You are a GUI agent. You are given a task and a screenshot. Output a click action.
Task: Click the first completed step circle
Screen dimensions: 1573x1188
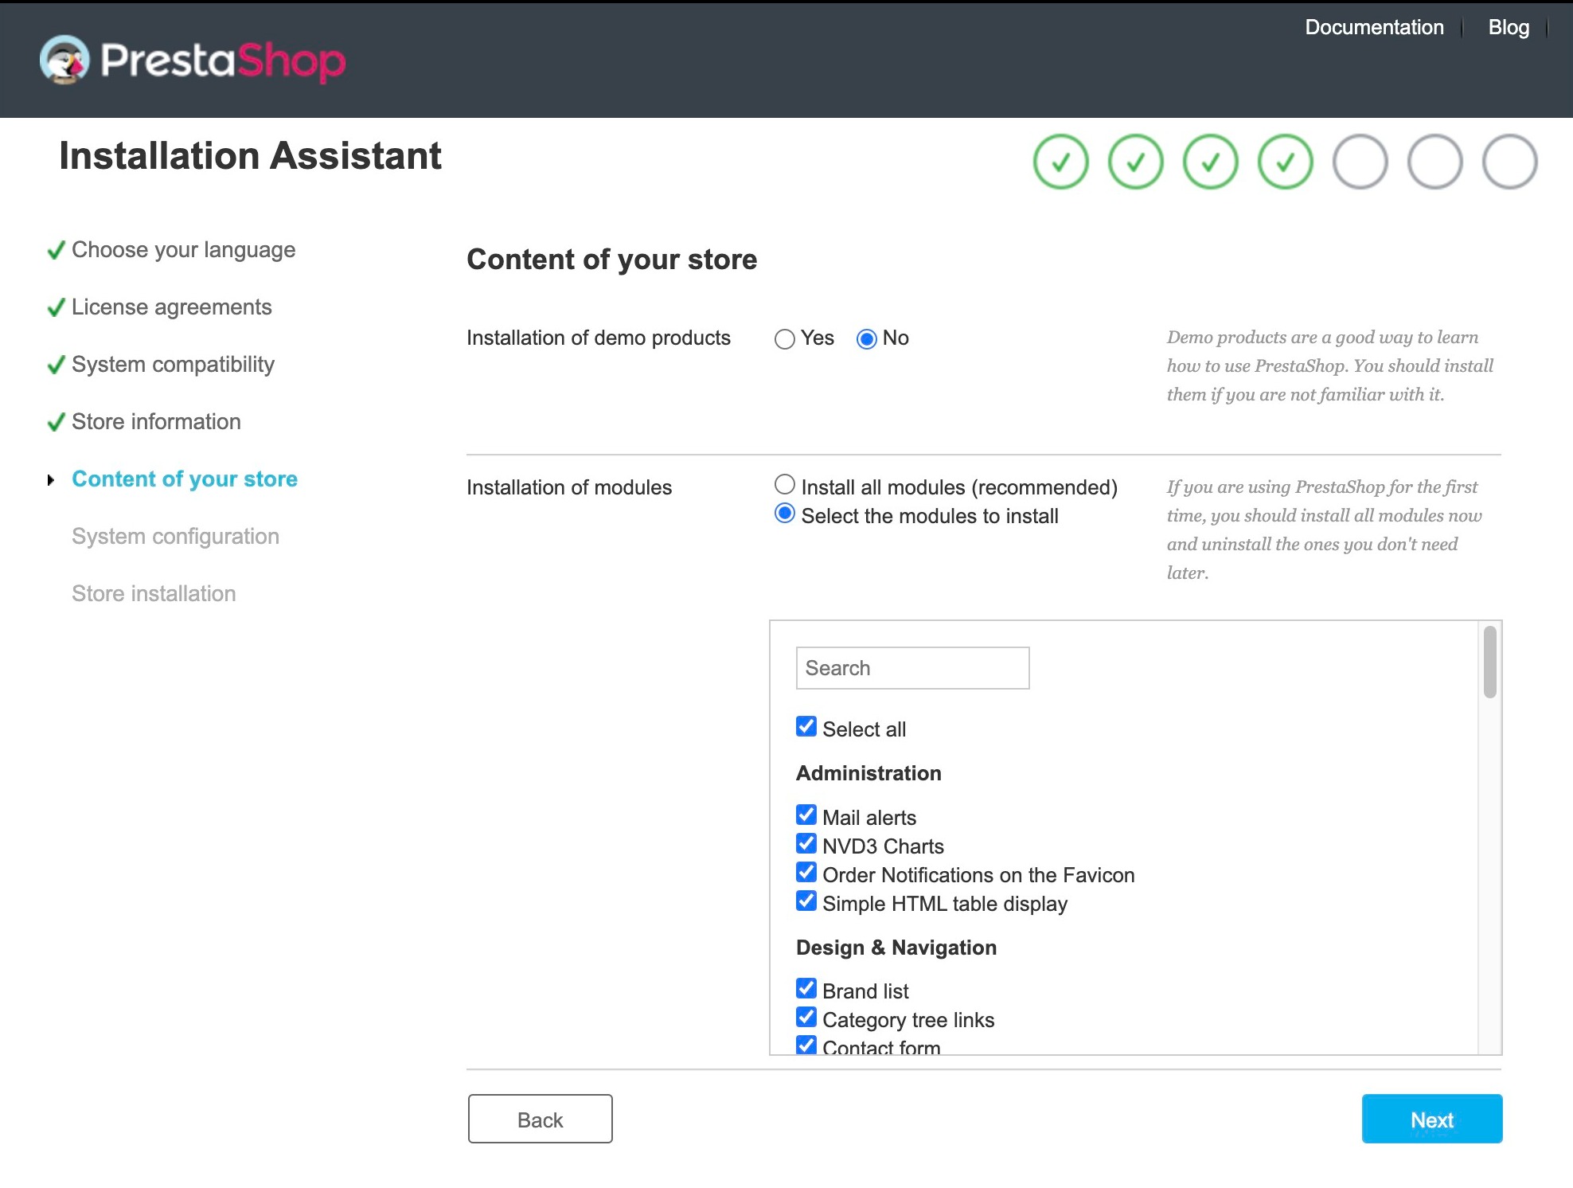1060,162
